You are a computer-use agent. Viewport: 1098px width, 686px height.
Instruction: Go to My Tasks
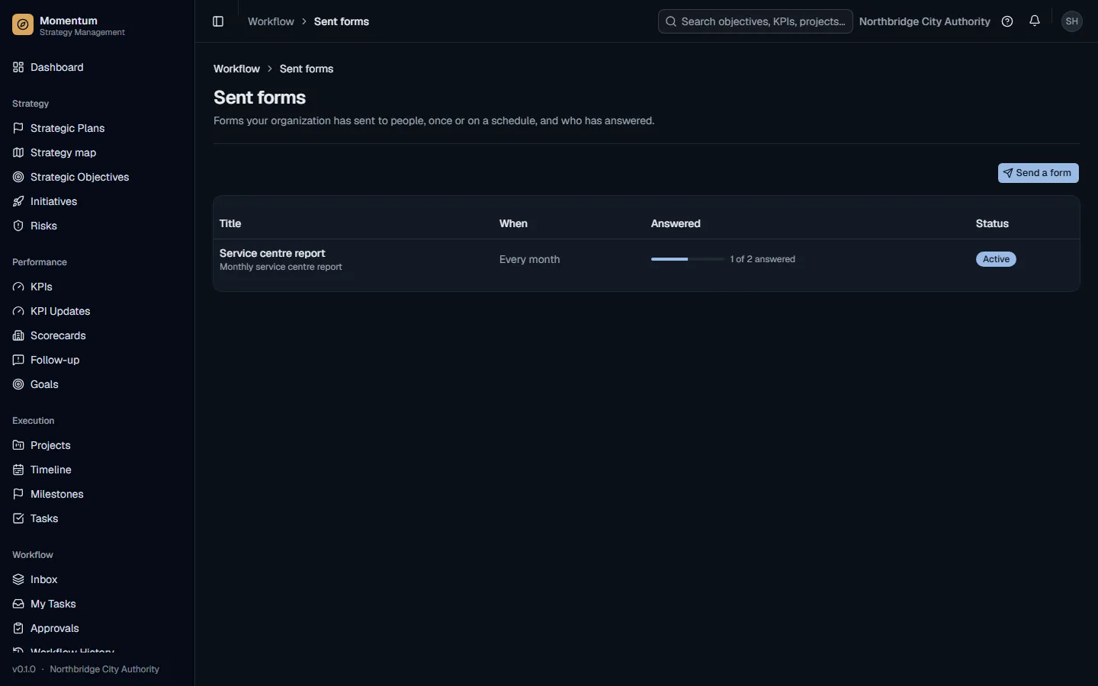pos(97,604)
